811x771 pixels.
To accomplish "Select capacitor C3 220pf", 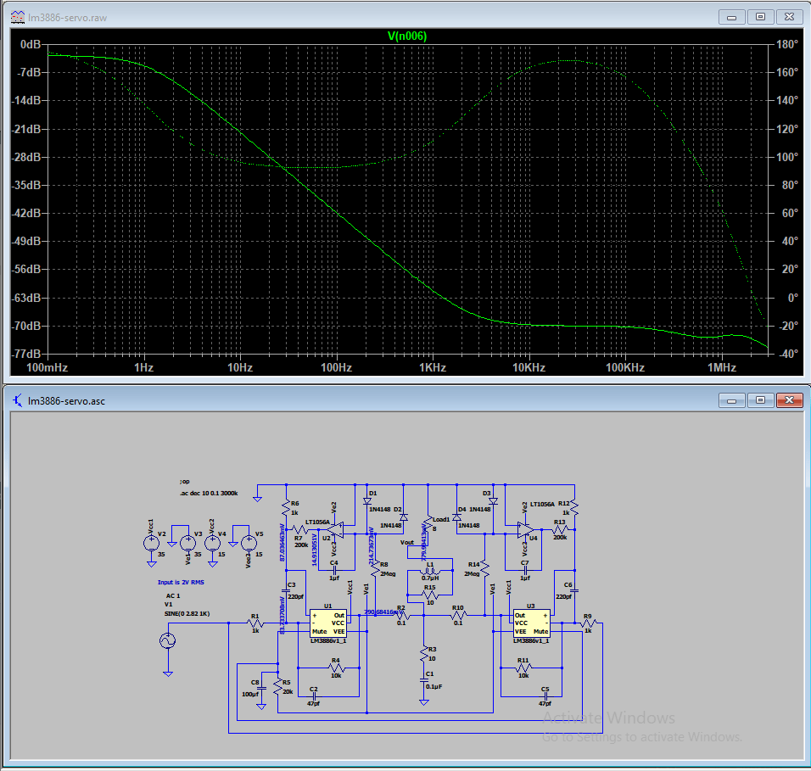I will click(x=286, y=590).
